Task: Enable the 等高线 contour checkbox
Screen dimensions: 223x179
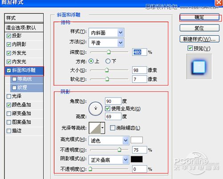Action: [x=14, y=79]
